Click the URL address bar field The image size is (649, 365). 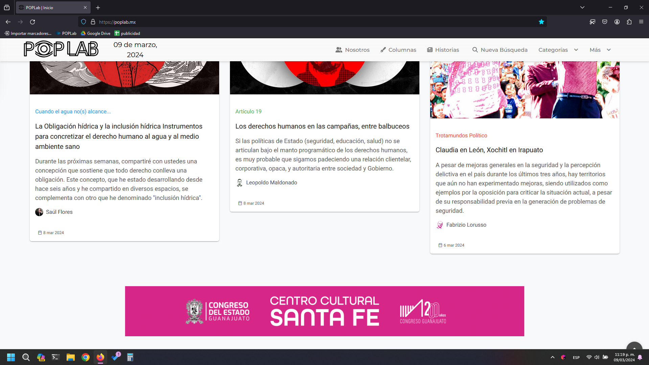[x=304, y=22]
